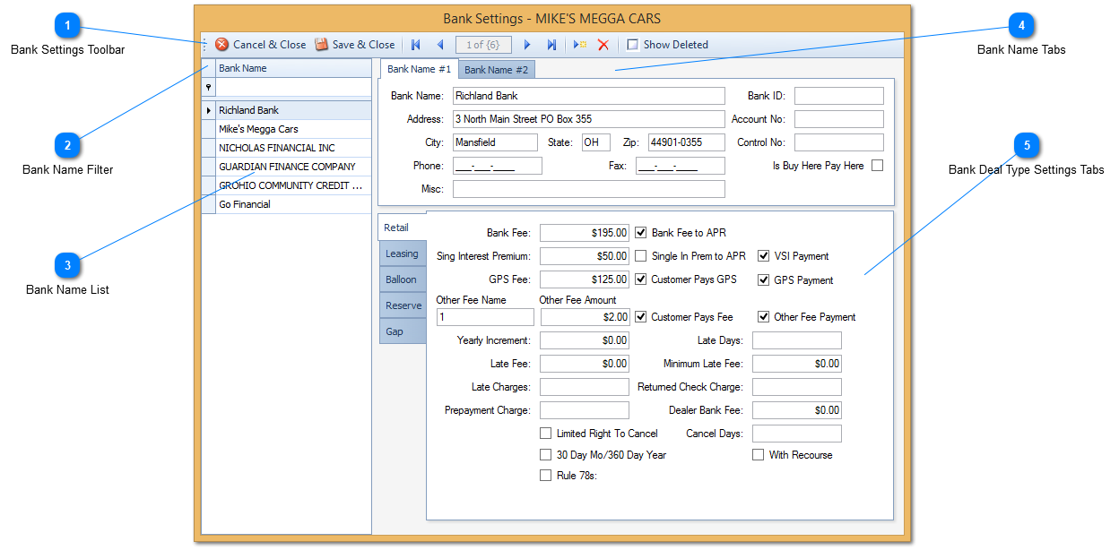Click the Cancel & Close button
Viewport: 1119px width, 550px height.
[260, 45]
